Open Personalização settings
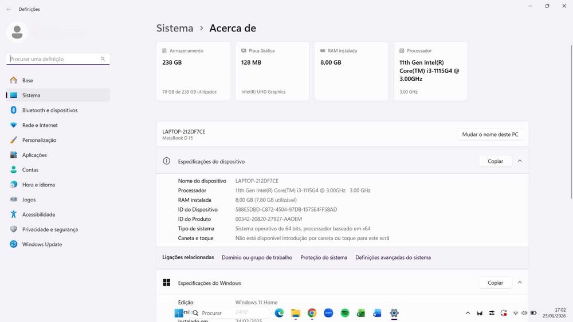Viewport: 573px width, 322px height. (x=58, y=140)
